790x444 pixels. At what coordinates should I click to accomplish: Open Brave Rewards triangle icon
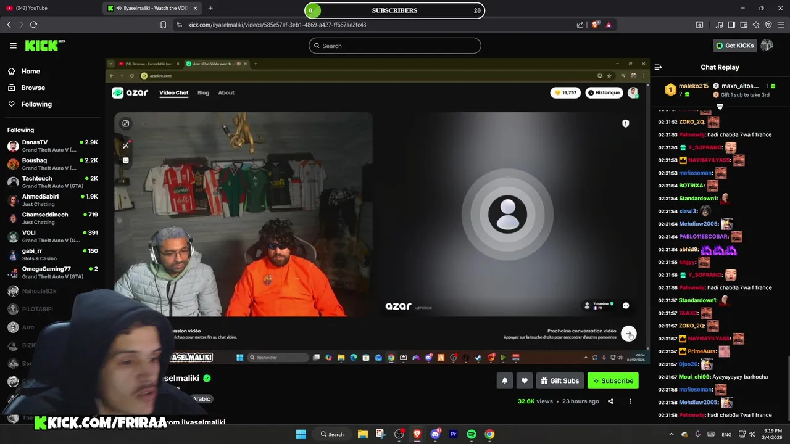pyautogui.click(x=609, y=25)
